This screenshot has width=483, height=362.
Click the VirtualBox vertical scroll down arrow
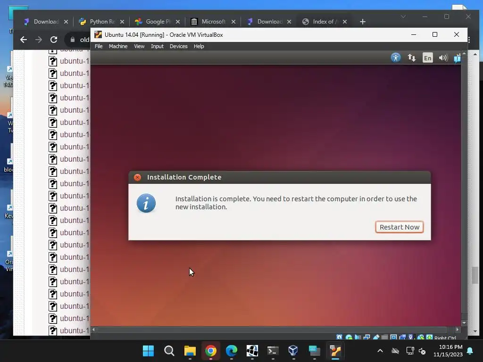464,323
